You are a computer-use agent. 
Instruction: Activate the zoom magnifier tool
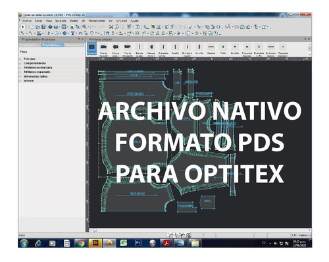point(84,27)
